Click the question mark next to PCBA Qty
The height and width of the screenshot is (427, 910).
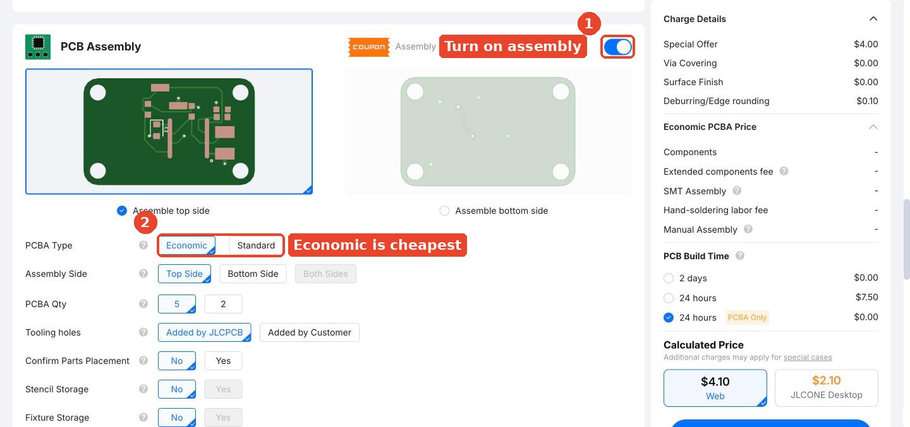pyautogui.click(x=143, y=304)
